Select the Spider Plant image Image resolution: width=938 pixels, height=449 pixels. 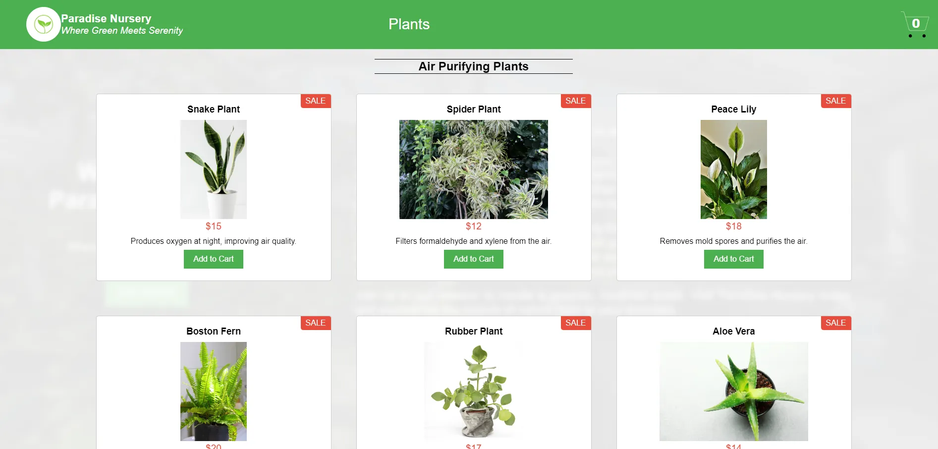click(x=474, y=169)
